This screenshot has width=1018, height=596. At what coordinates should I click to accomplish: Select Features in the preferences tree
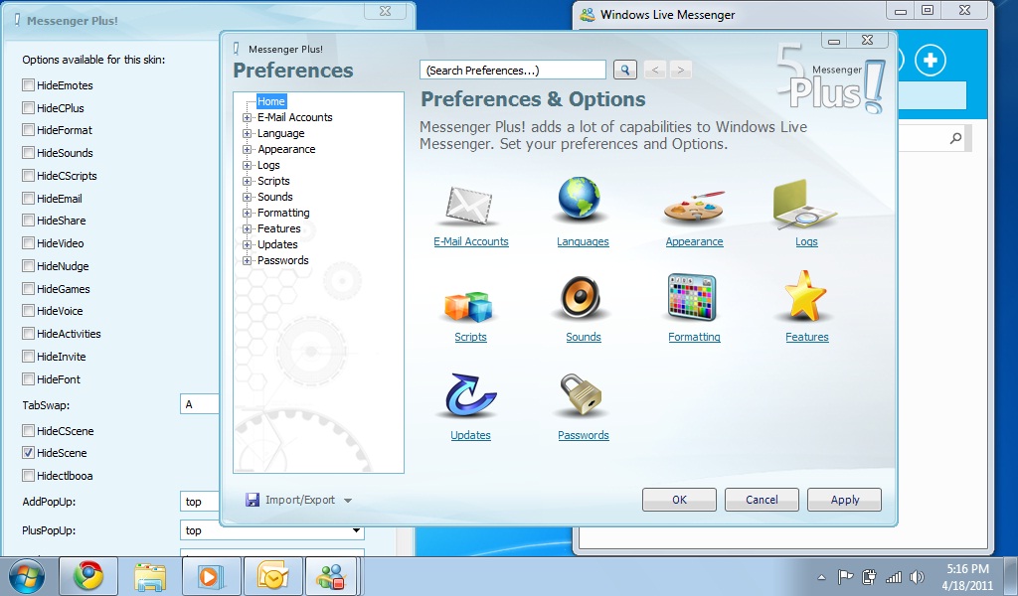coord(278,228)
